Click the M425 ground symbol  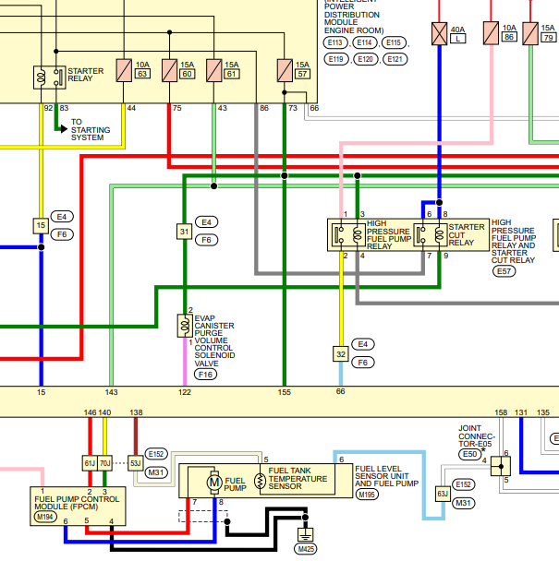pyautogui.click(x=305, y=535)
